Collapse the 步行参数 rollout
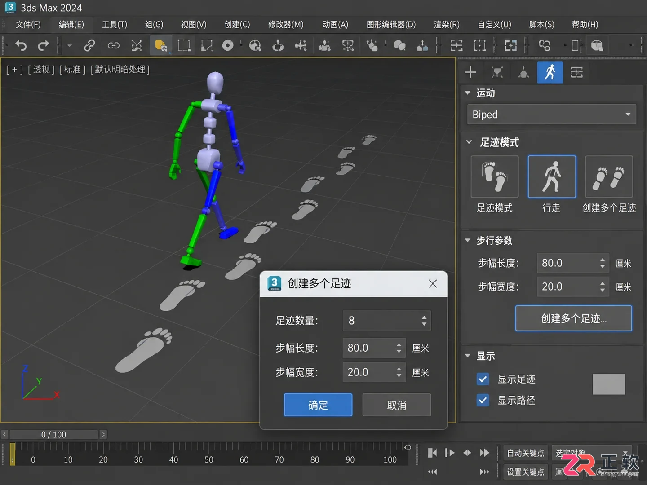647x485 pixels. point(468,240)
